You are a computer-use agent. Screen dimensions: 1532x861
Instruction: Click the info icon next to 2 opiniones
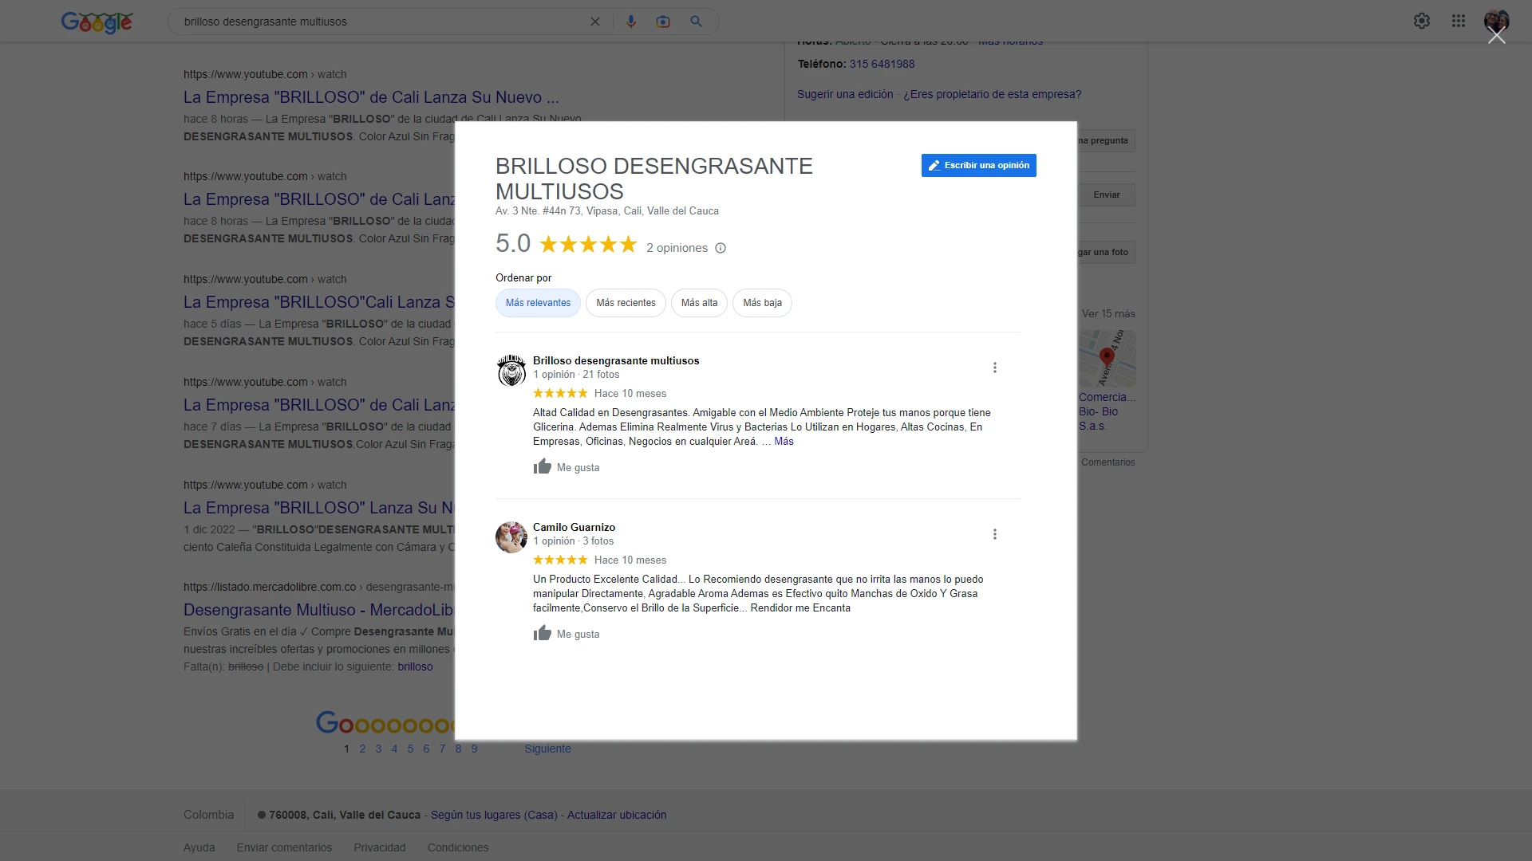point(721,248)
